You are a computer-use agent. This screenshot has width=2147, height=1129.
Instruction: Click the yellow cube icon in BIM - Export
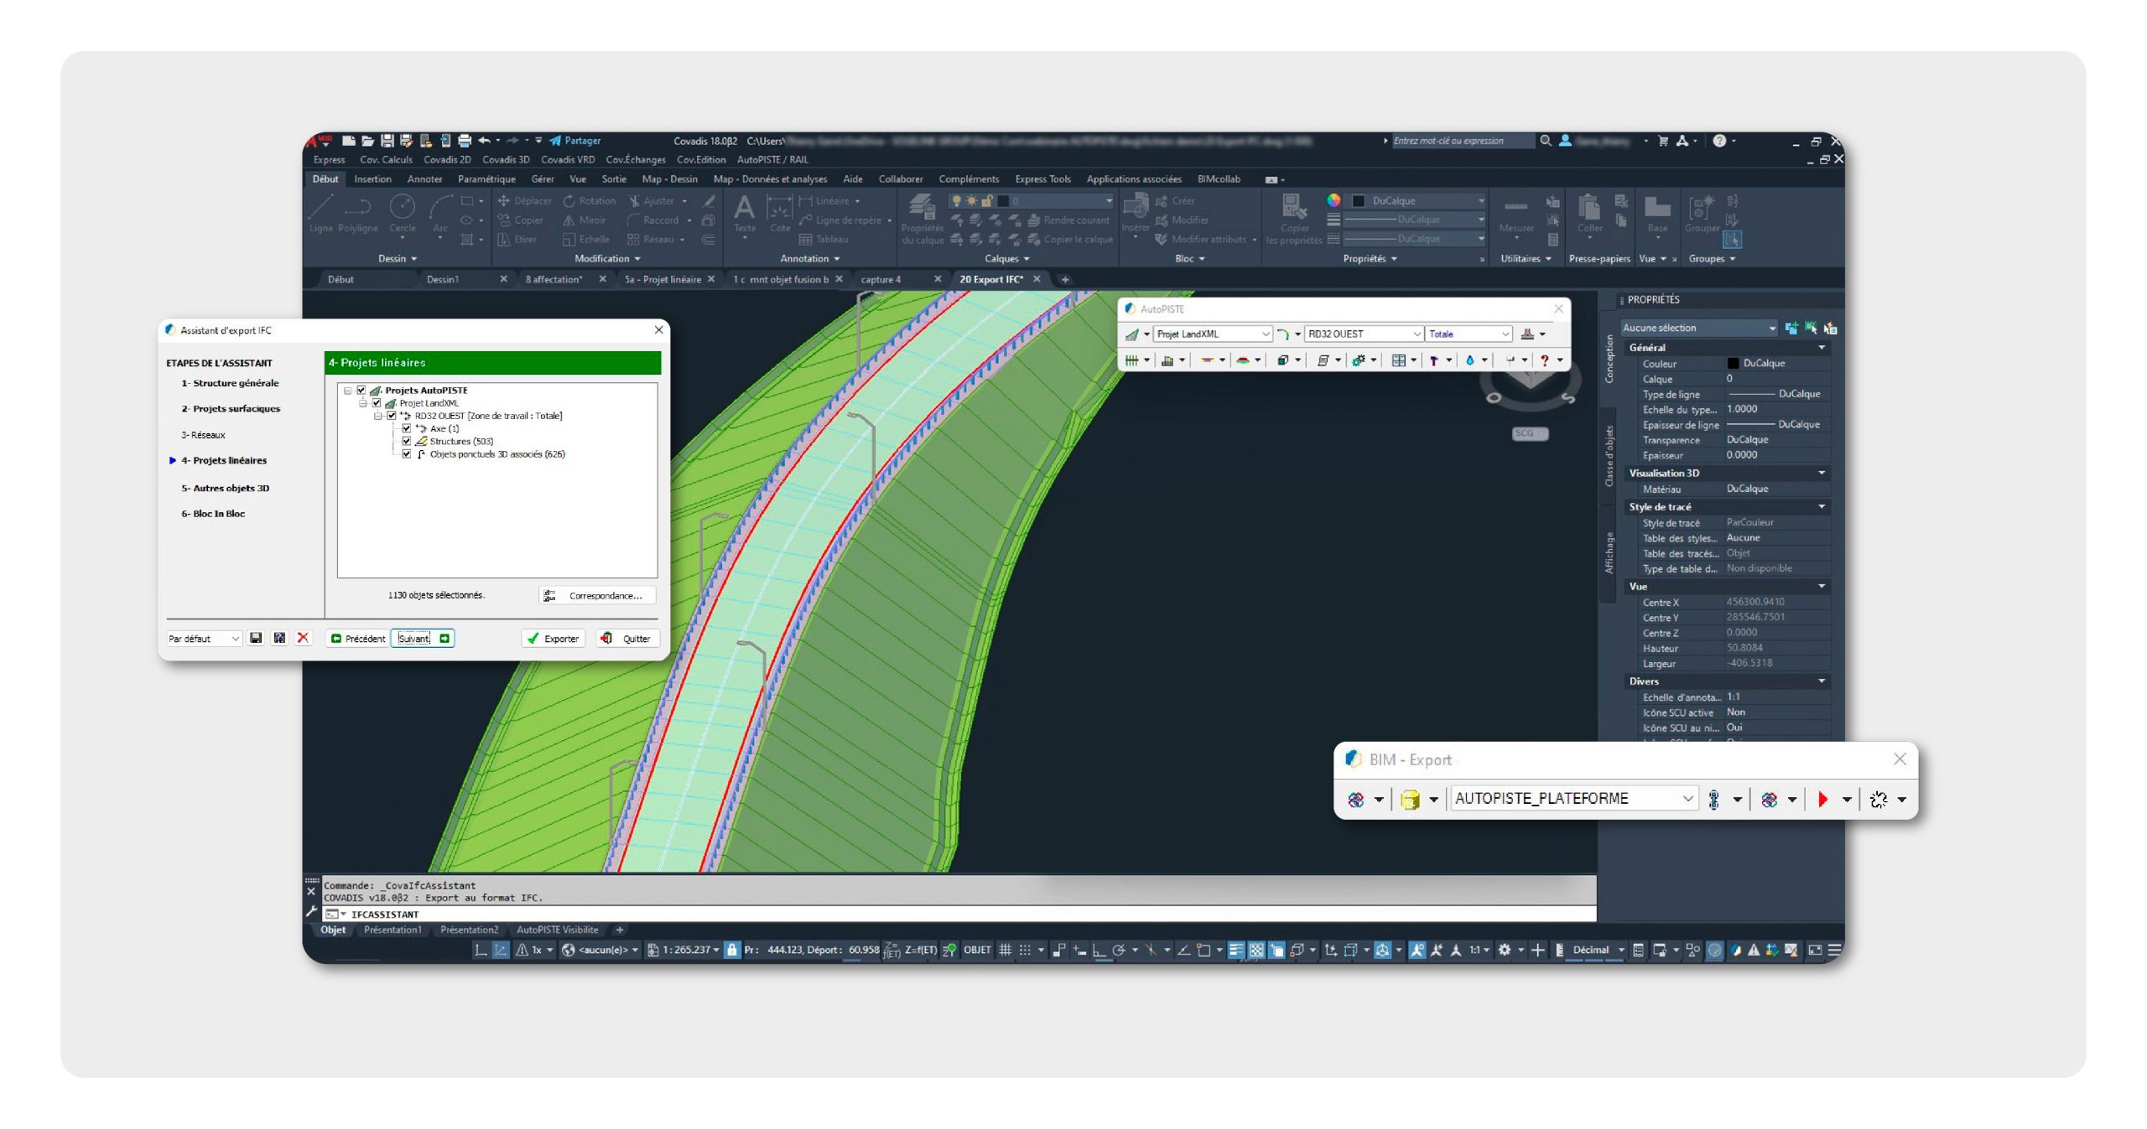click(1409, 799)
